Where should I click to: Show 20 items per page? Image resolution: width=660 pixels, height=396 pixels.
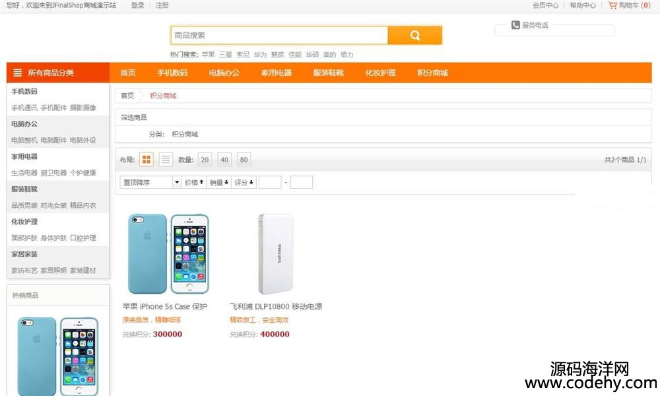point(205,160)
